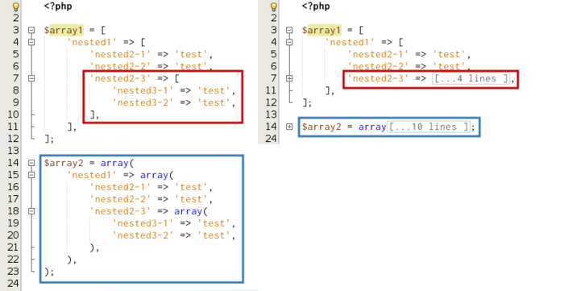Collapse the 'nested1' fold in right editor
The image size is (564, 291).
point(289,42)
